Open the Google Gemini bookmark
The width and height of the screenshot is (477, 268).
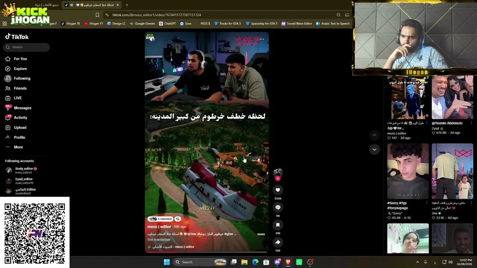point(142,23)
